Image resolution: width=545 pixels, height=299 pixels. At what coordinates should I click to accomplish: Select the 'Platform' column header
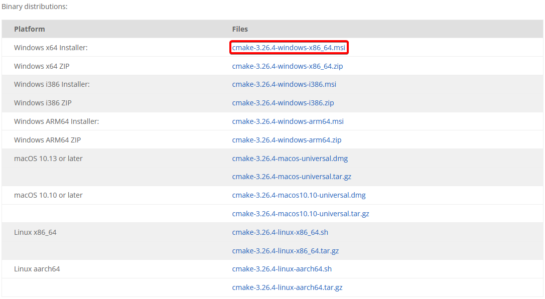pos(30,29)
